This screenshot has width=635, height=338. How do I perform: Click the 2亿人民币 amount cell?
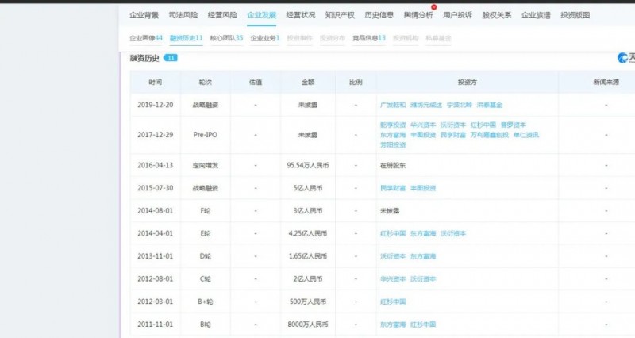(x=308, y=279)
